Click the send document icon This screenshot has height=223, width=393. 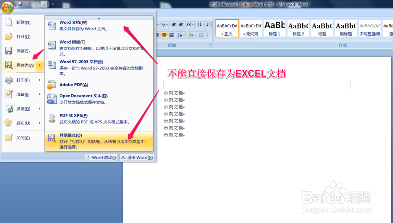coord(9,109)
